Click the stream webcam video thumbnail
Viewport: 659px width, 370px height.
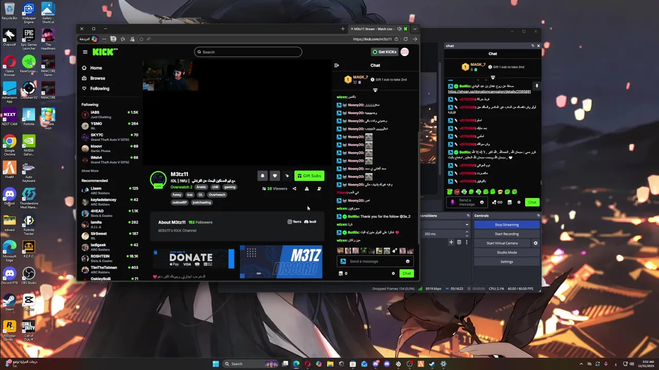tap(170, 76)
